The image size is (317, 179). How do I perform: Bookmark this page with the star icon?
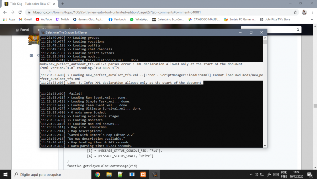click(x=295, y=12)
